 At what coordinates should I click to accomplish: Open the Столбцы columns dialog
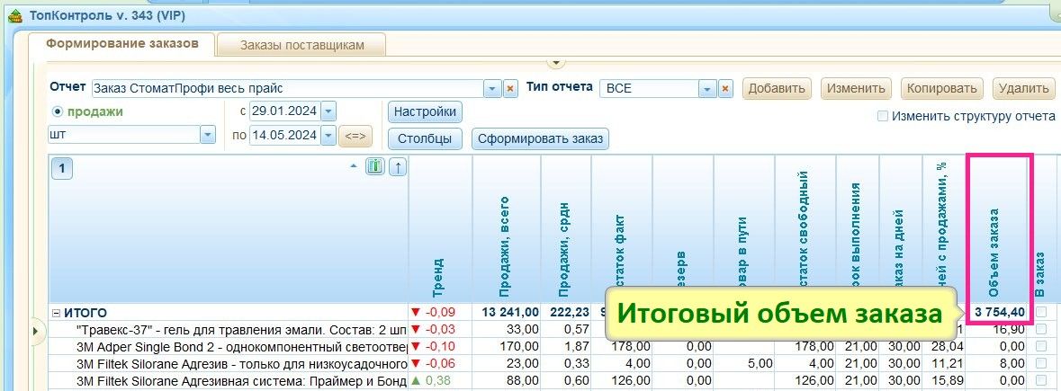(x=425, y=139)
